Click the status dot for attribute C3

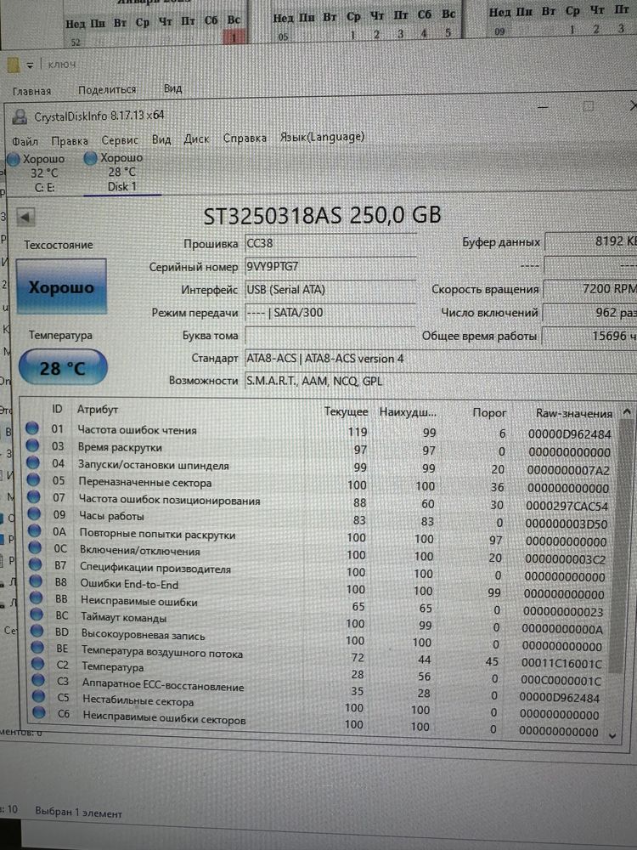[x=38, y=680]
